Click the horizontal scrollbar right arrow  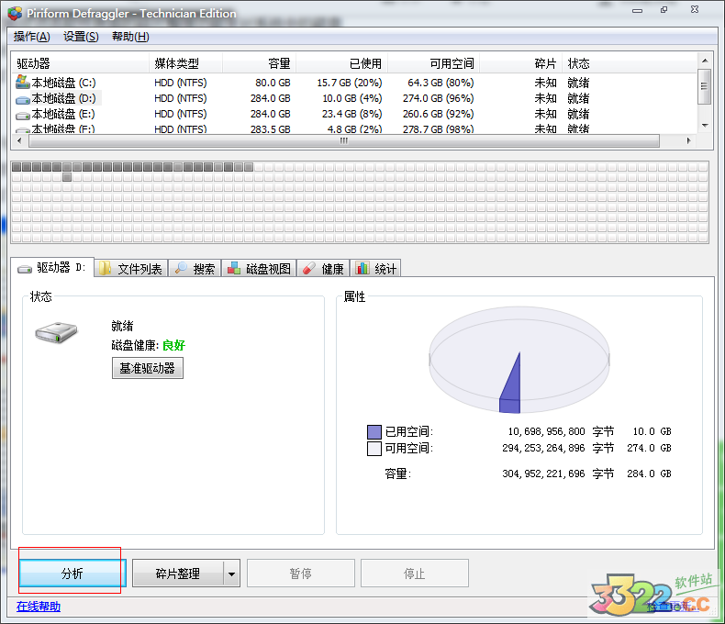688,140
